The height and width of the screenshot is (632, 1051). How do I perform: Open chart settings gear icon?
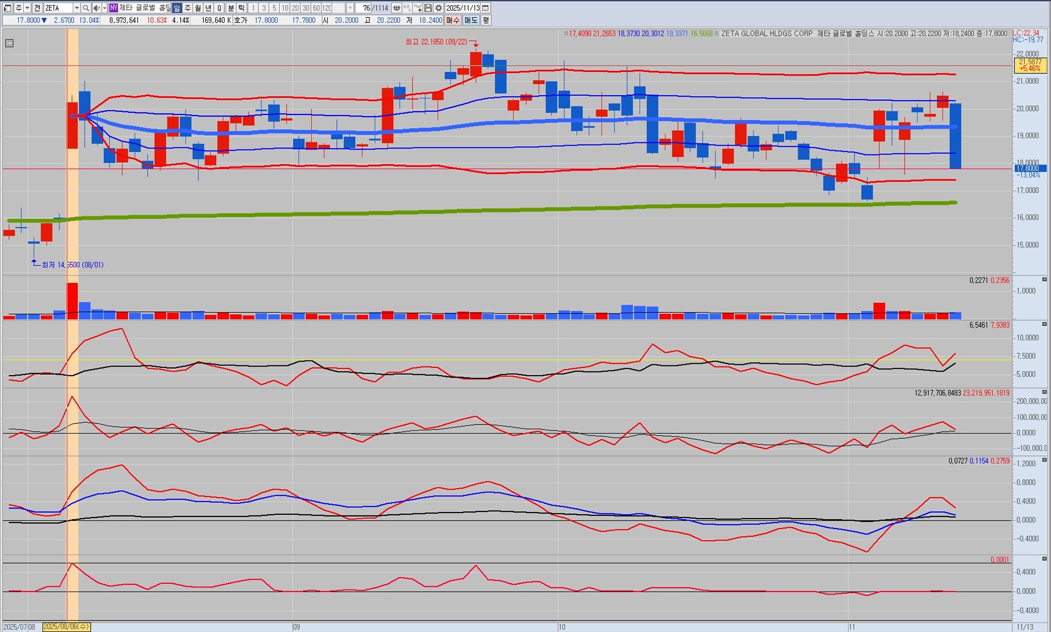coord(438,8)
